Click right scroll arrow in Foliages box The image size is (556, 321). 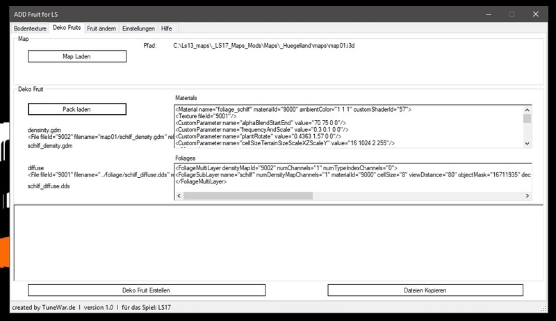tap(528, 195)
